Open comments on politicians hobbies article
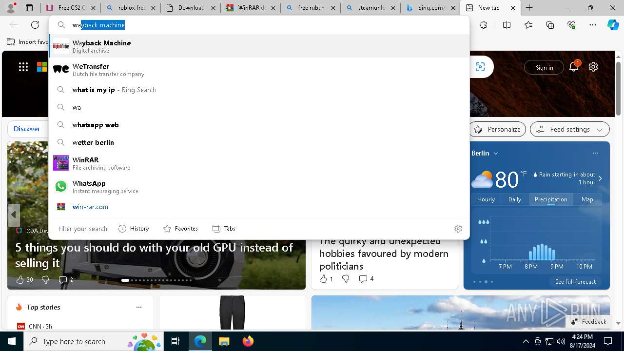Viewport: 624px width, 351px height. click(x=366, y=279)
